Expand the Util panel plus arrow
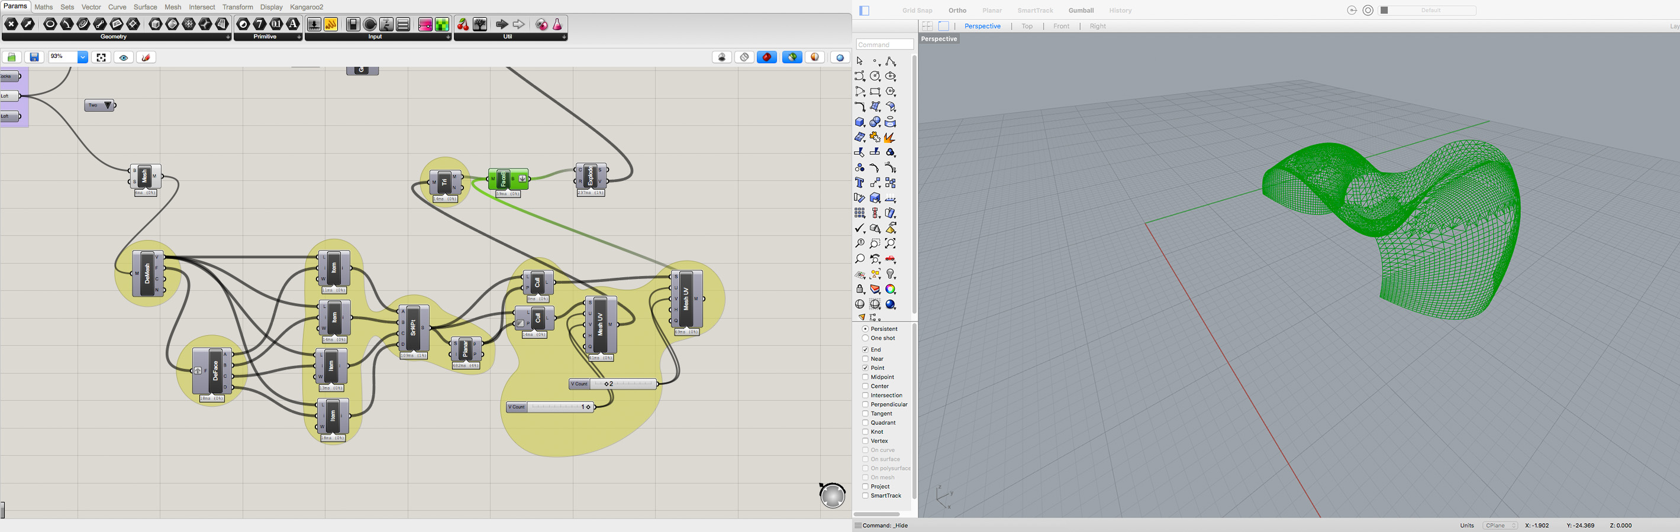 click(564, 37)
